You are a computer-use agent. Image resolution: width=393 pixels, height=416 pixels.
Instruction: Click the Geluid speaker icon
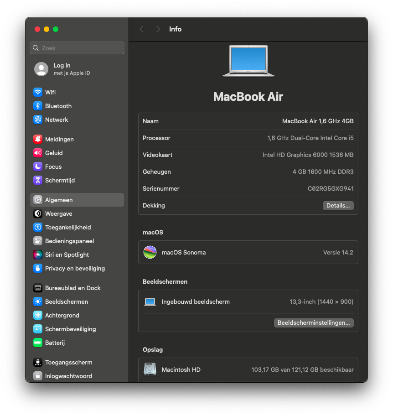click(x=38, y=153)
